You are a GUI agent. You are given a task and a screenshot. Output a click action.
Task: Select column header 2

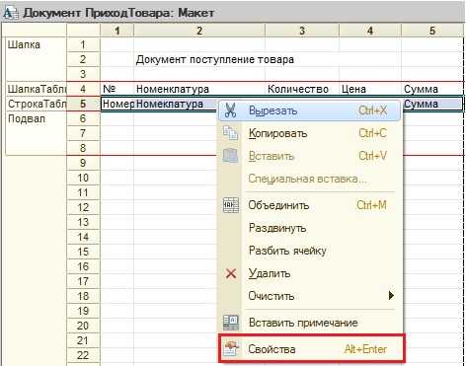tap(199, 31)
